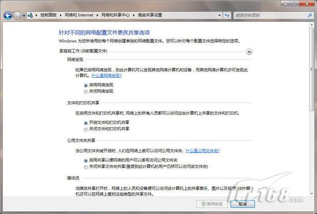Select 高级共享设置 breadcrumb
The width and height of the screenshot is (317, 214).
point(150,15)
